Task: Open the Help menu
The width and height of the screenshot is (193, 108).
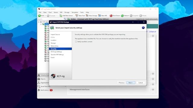Action: 87,12
